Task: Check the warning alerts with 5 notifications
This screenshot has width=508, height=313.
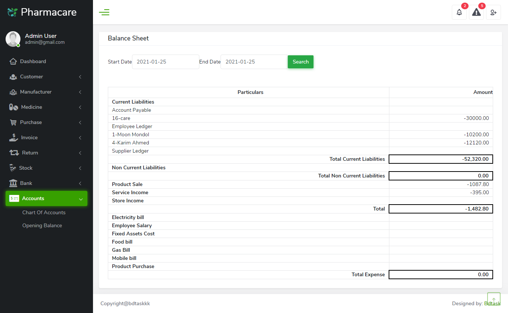Action: click(x=476, y=12)
